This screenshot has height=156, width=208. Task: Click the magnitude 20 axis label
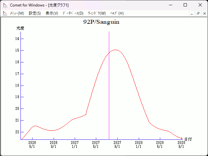[17, 109]
